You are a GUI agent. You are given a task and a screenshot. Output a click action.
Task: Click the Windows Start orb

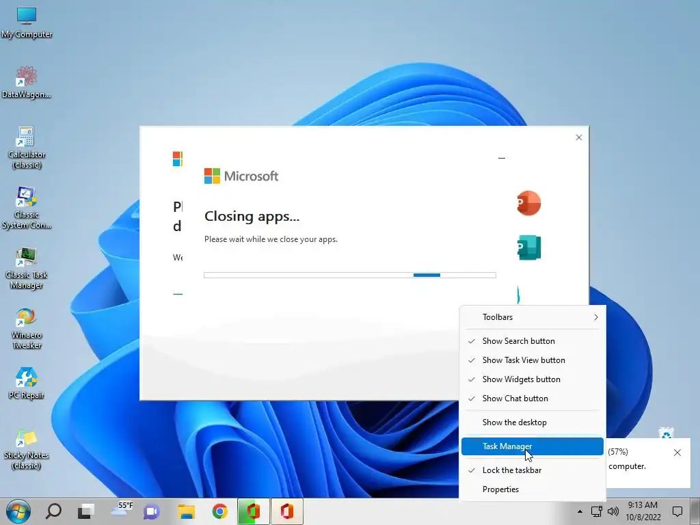tap(18, 511)
